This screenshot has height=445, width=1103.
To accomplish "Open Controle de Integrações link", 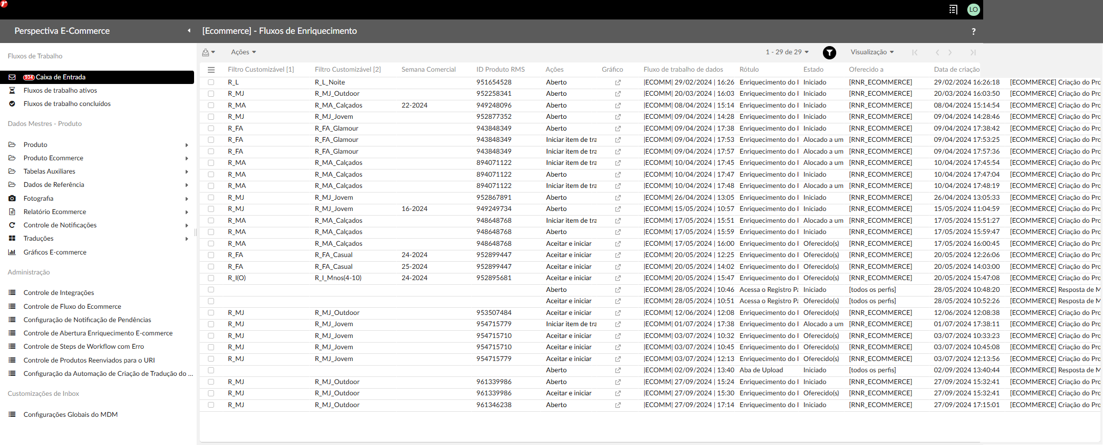I will (58, 293).
